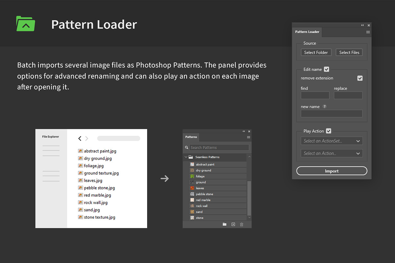
Task: Click the Search Patterns magnifier icon
Action: (x=186, y=147)
